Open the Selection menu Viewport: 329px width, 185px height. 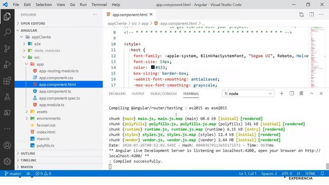tap(44, 5)
